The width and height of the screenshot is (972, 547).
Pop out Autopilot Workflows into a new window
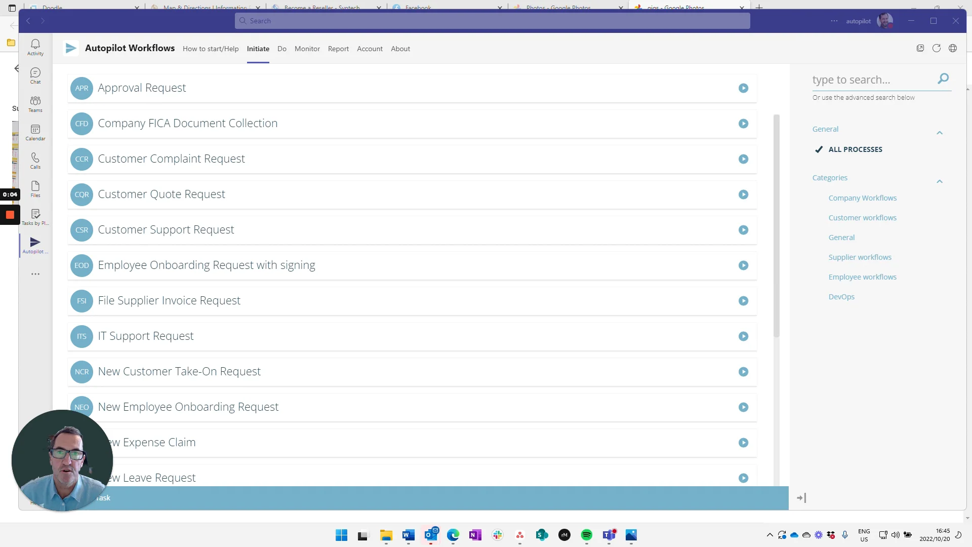tap(920, 48)
